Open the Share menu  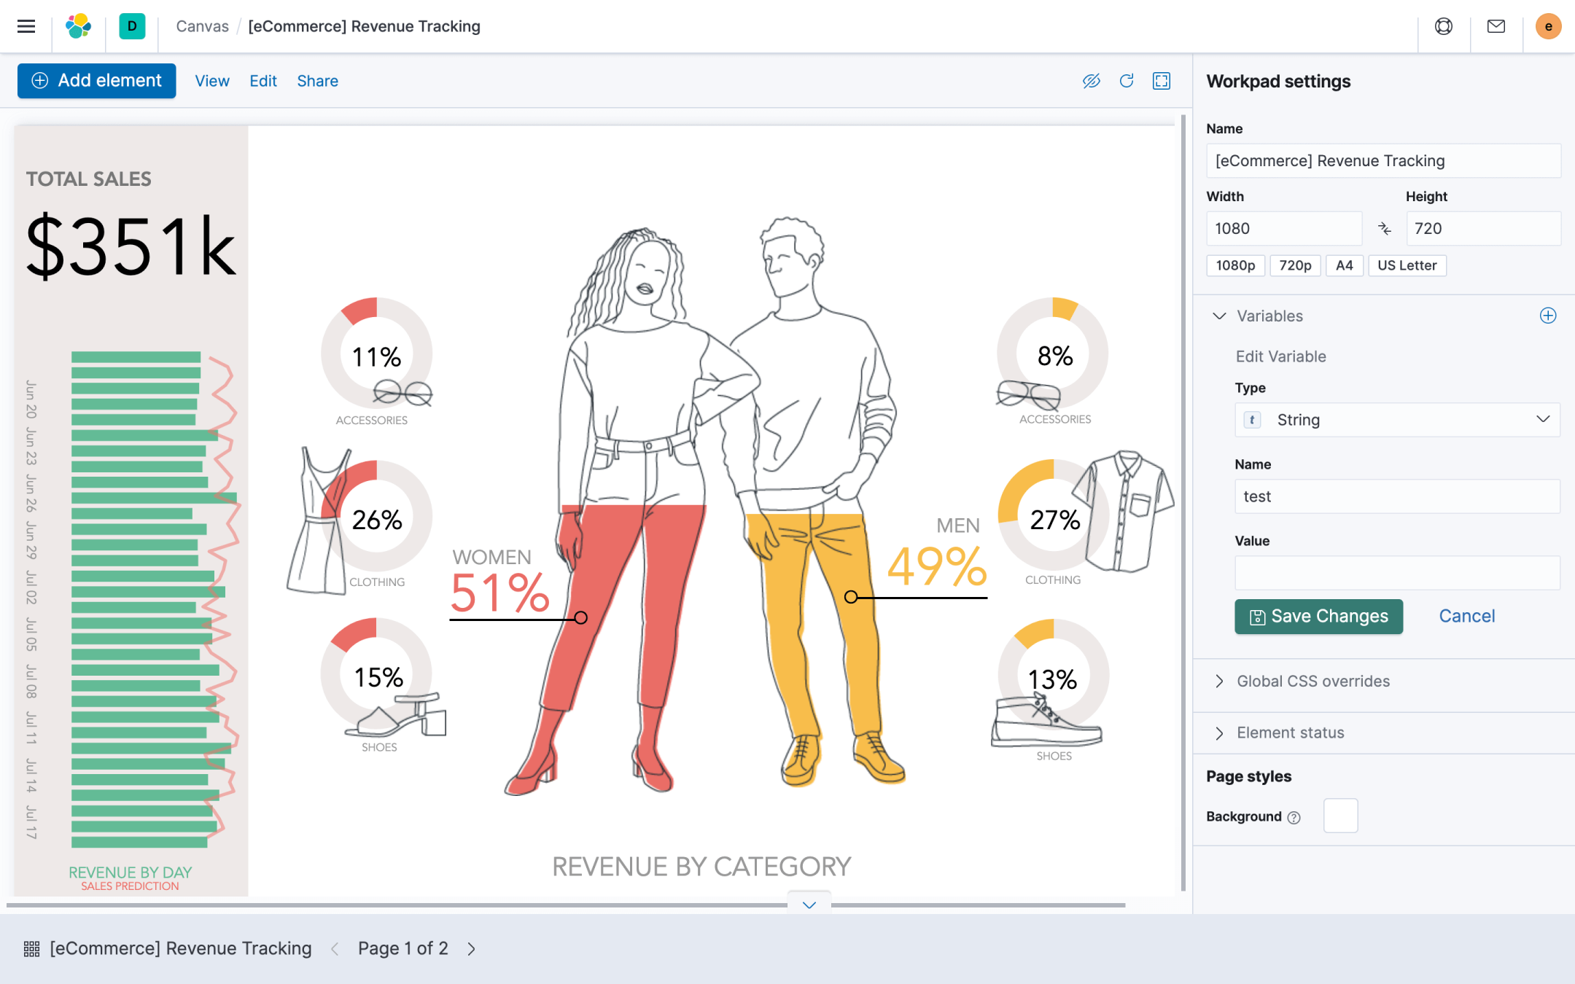point(317,81)
